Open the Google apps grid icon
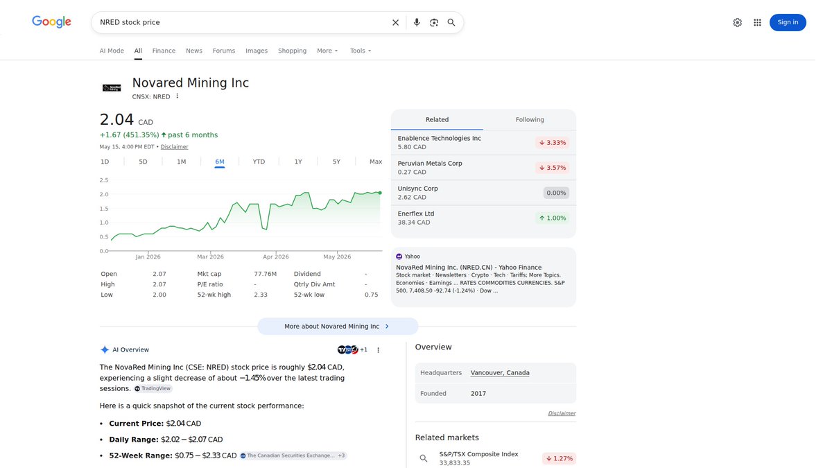 click(x=757, y=22)
